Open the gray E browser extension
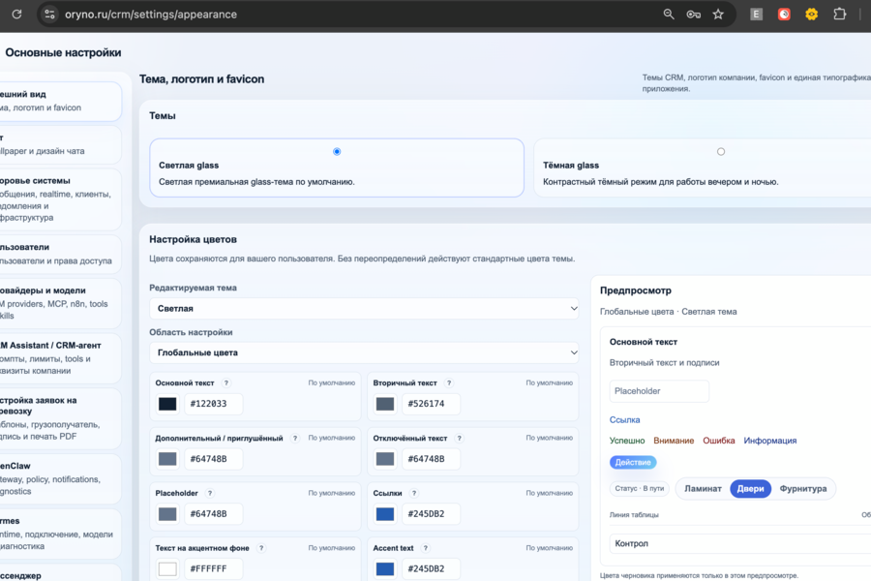Screen dimensions: 871x581 (756, 14)
